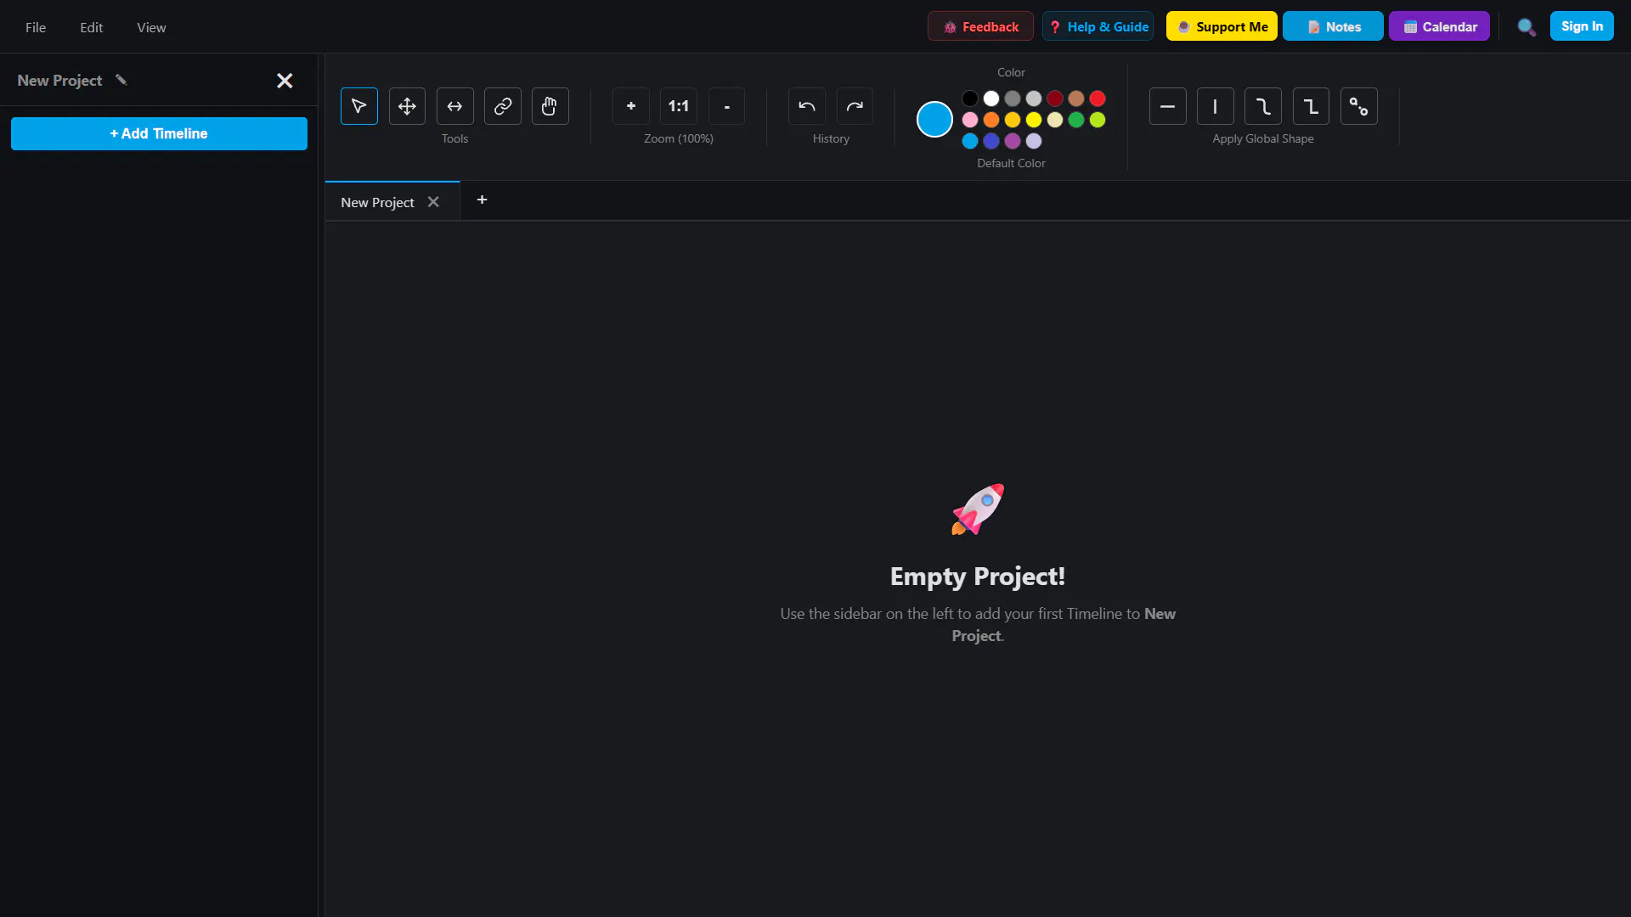
Task: Apply the horizontal line global shape
Action: tap(1168, 106)
